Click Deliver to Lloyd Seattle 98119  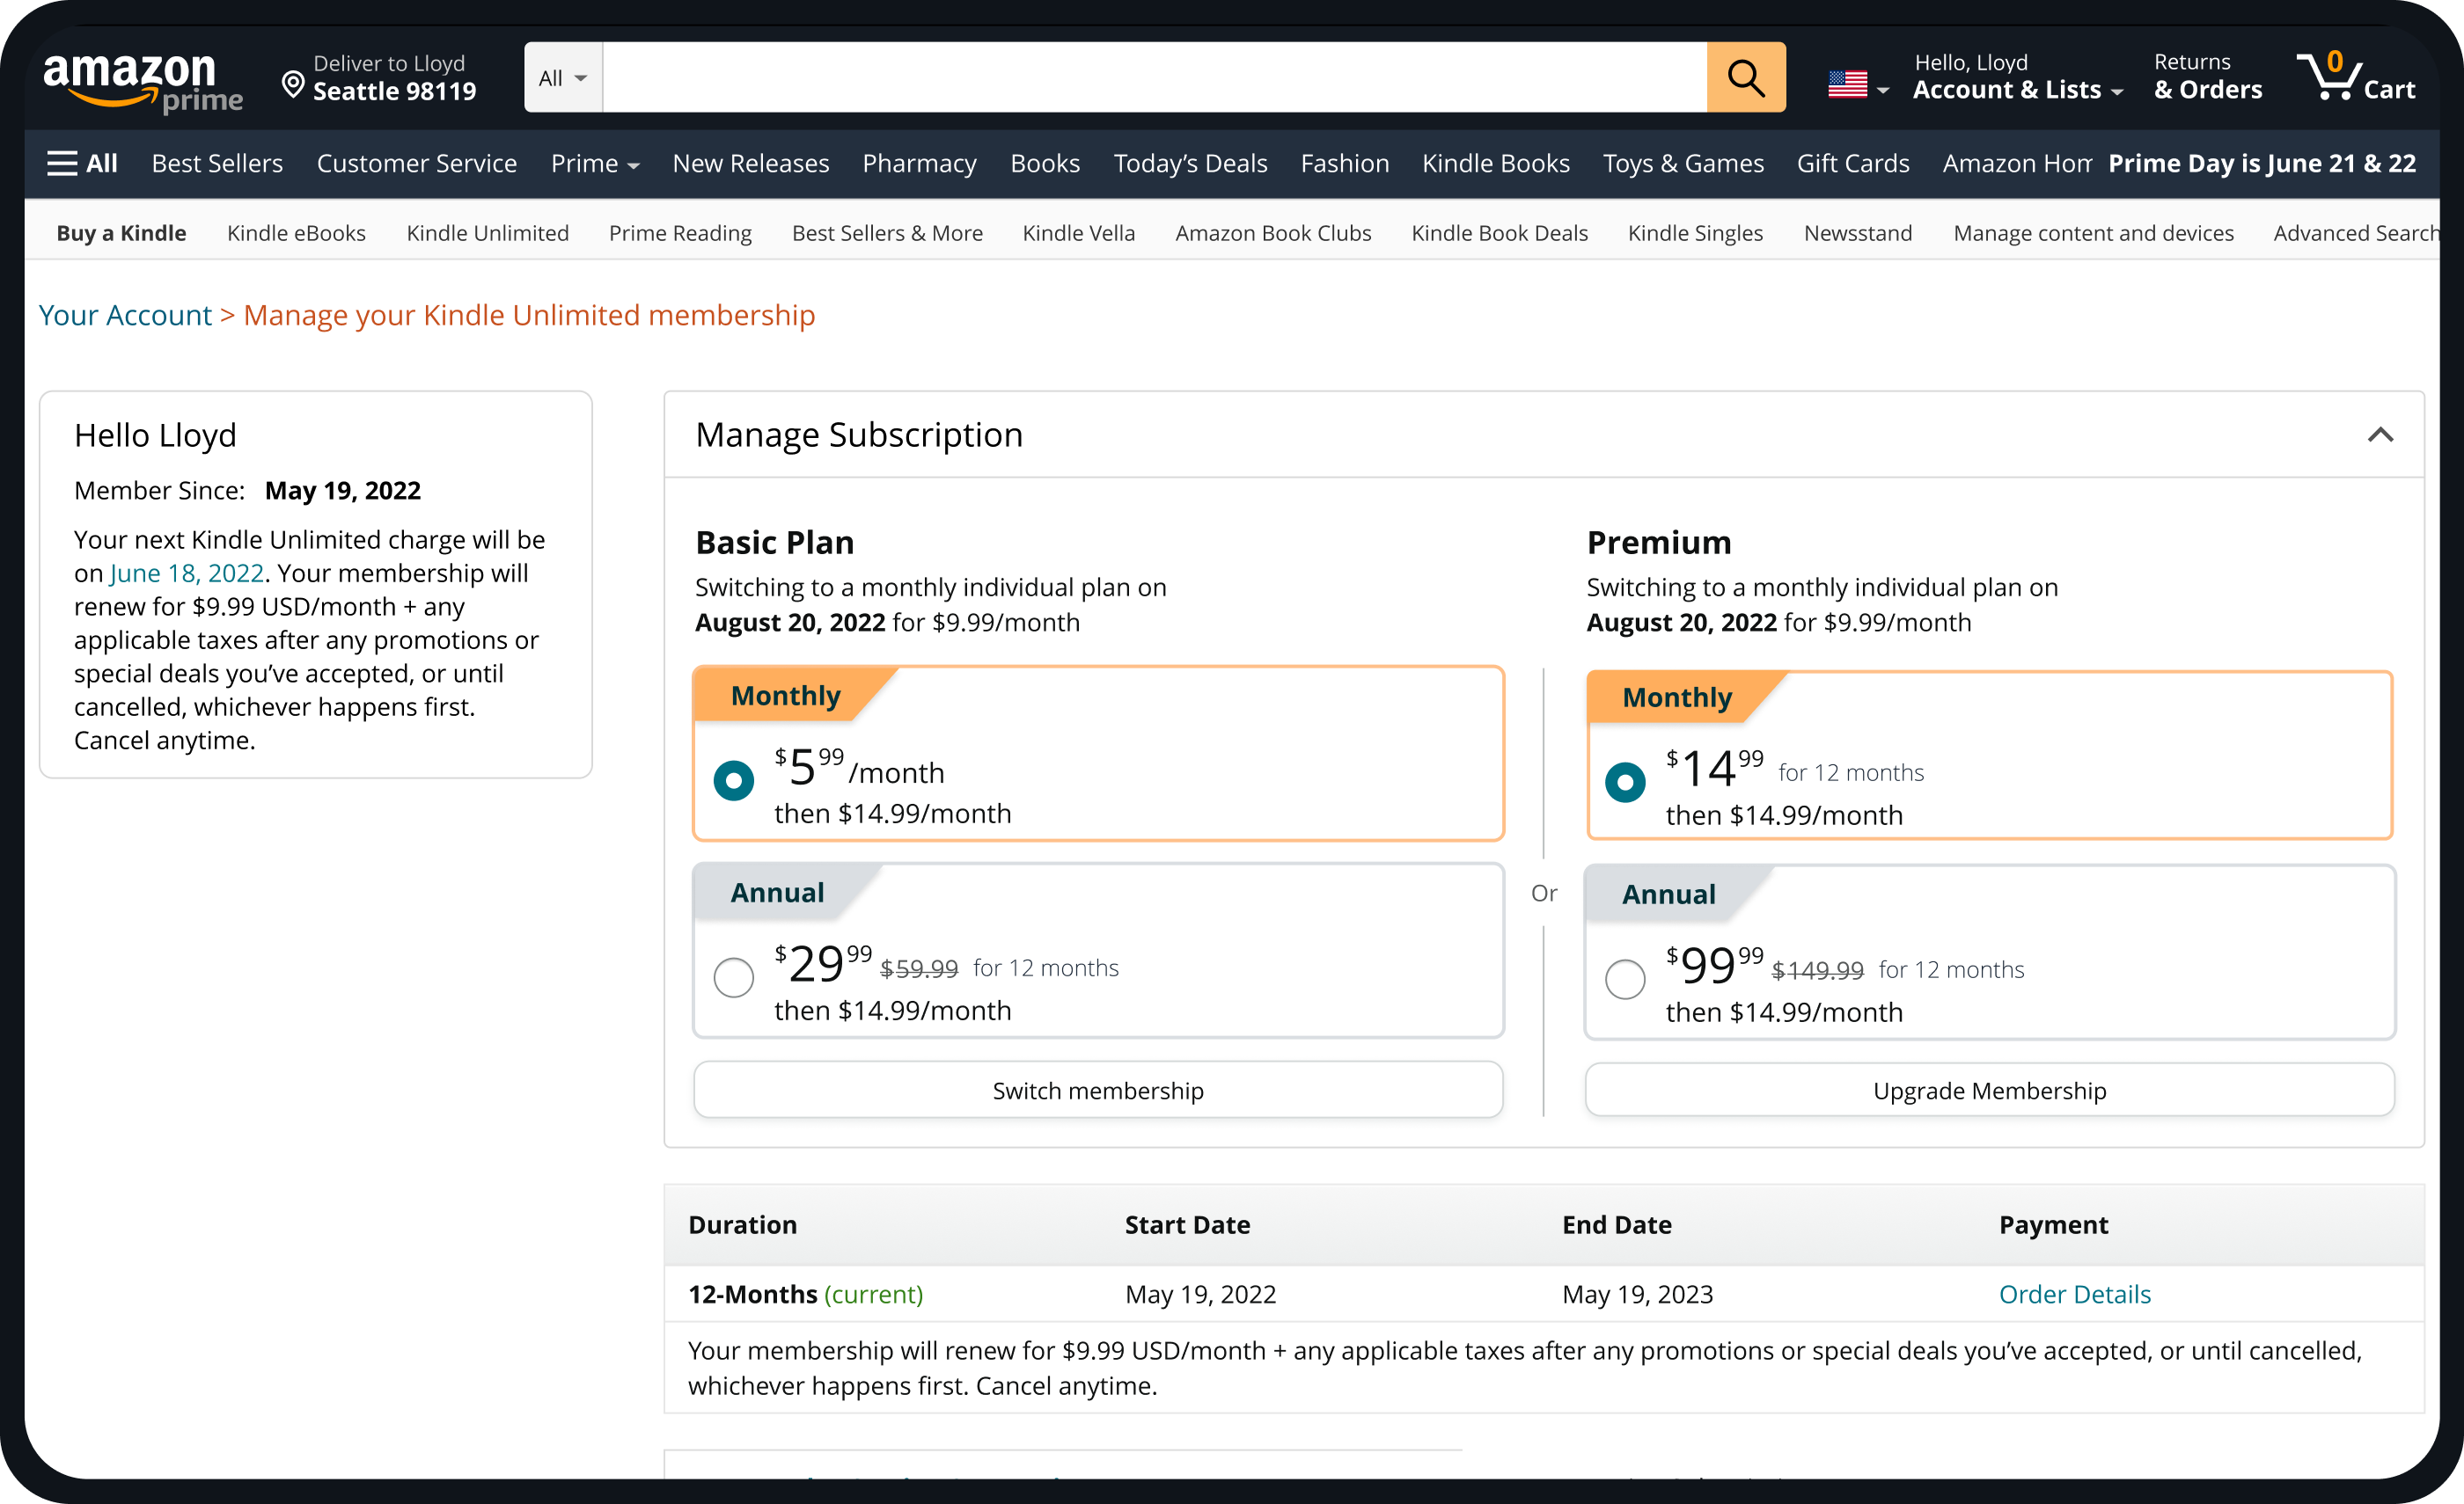point(381,77)
